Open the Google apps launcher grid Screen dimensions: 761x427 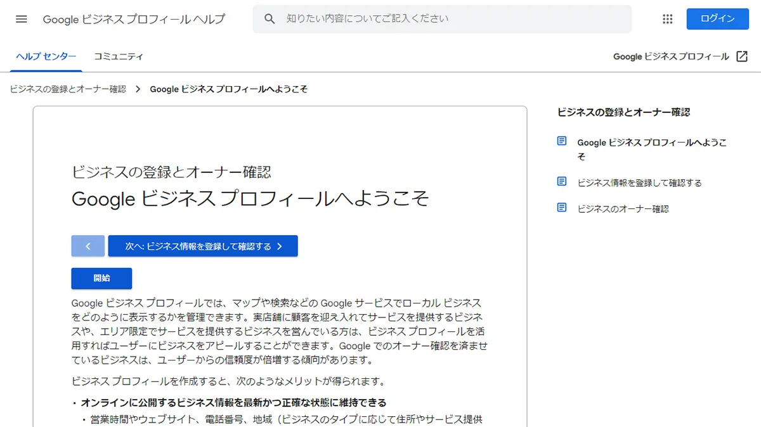pos(667,19)
